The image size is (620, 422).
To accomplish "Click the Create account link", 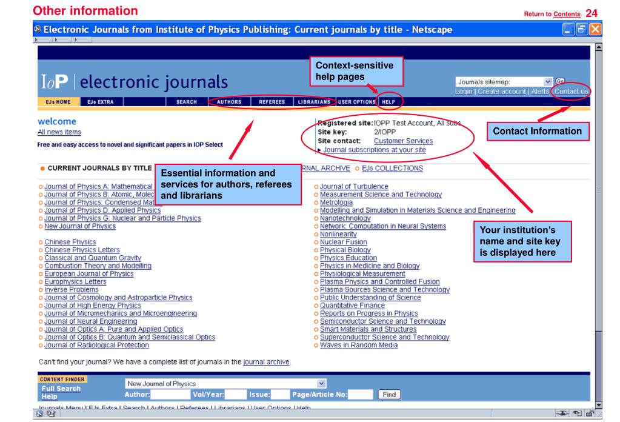I will [502, 92].
